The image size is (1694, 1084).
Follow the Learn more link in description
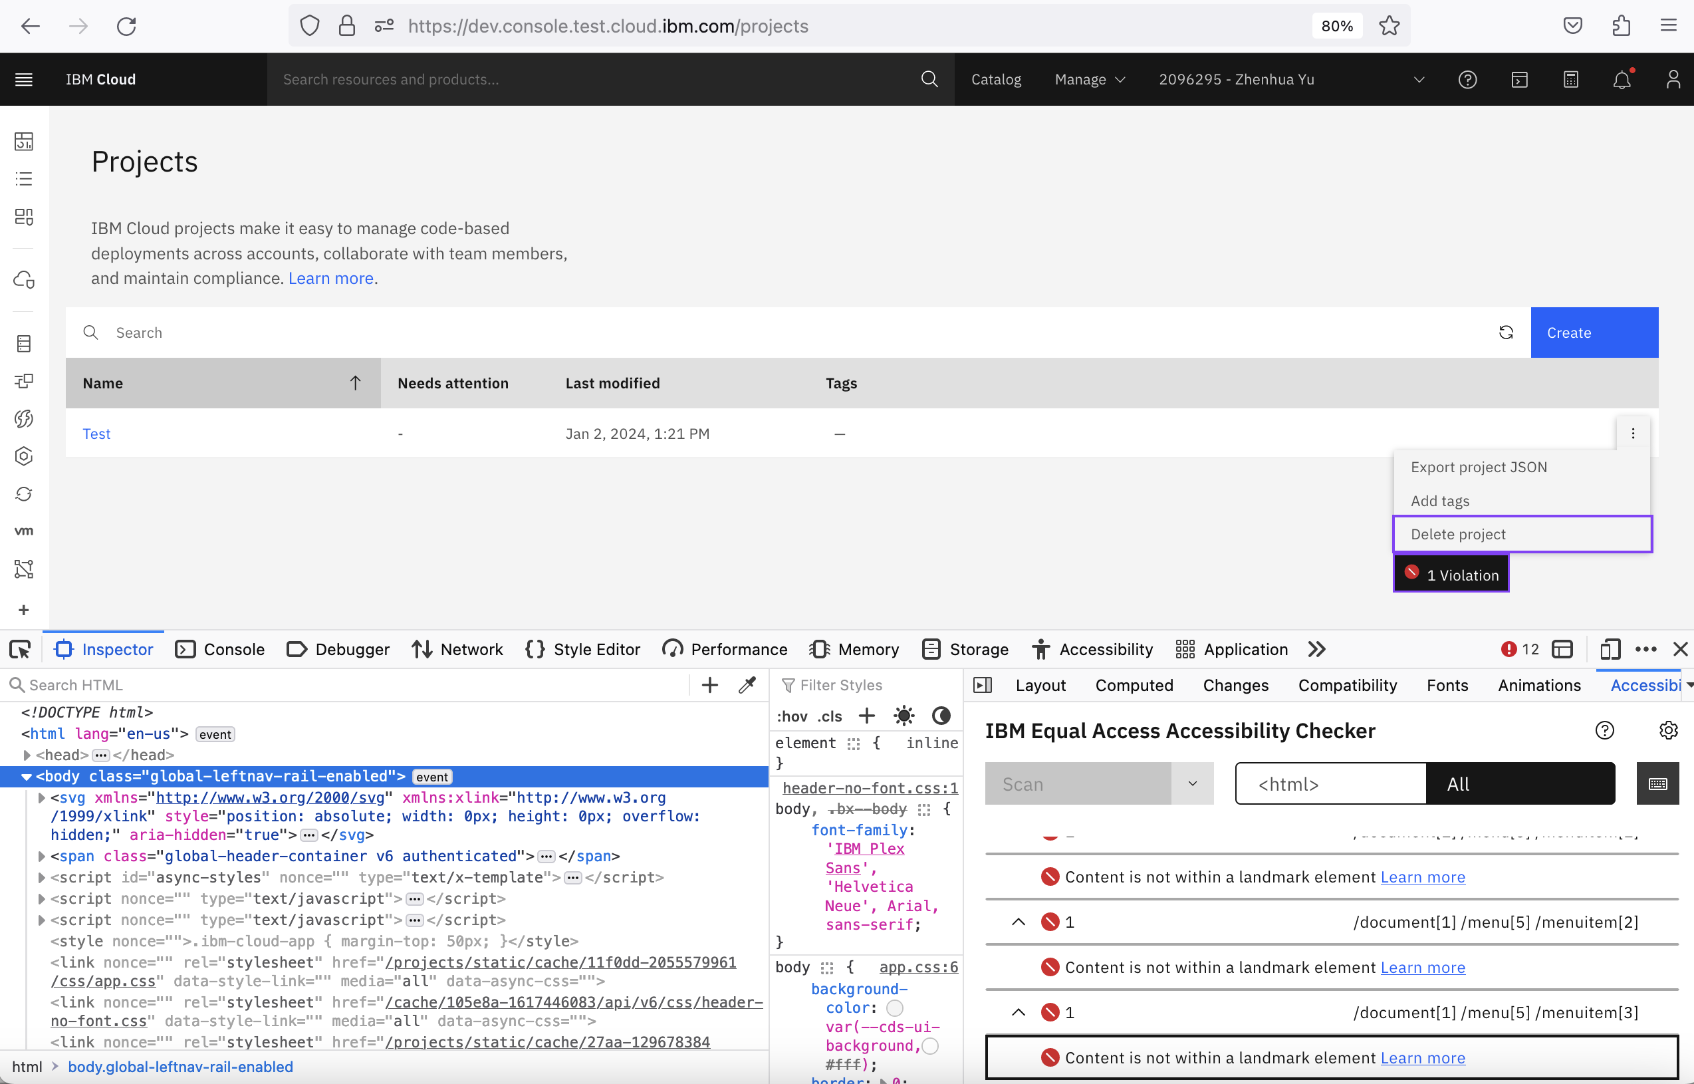point(330,278)
